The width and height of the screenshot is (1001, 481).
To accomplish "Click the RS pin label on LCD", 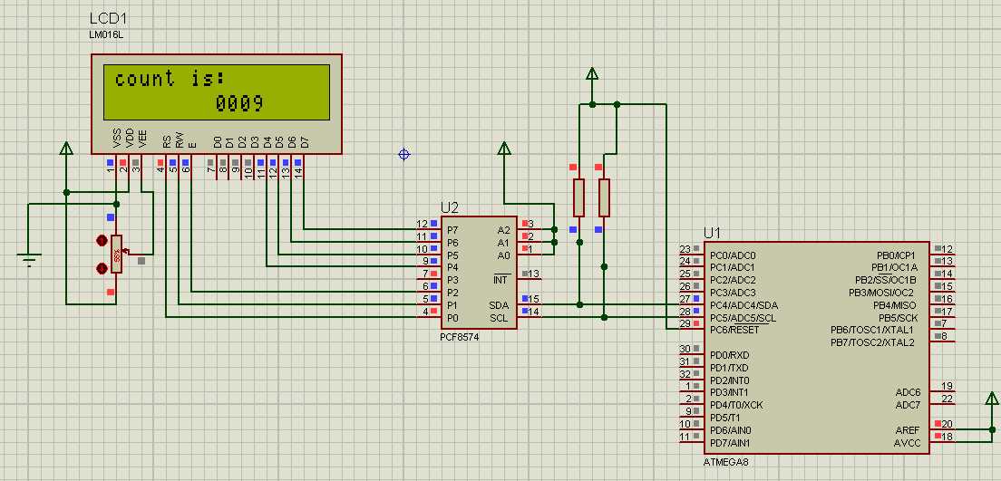I will (x=167, y=141).
